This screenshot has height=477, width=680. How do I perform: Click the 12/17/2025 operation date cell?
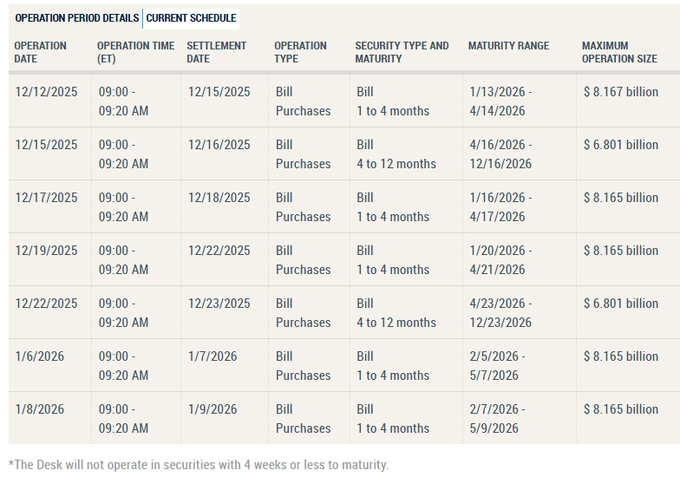(x=46, y=198)
